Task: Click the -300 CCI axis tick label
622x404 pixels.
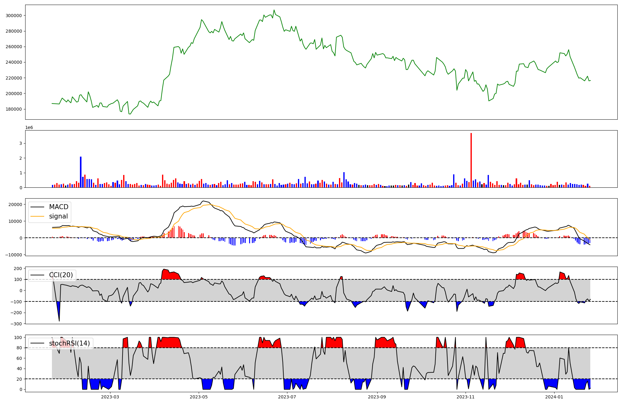Action: [x=16, y=324]
